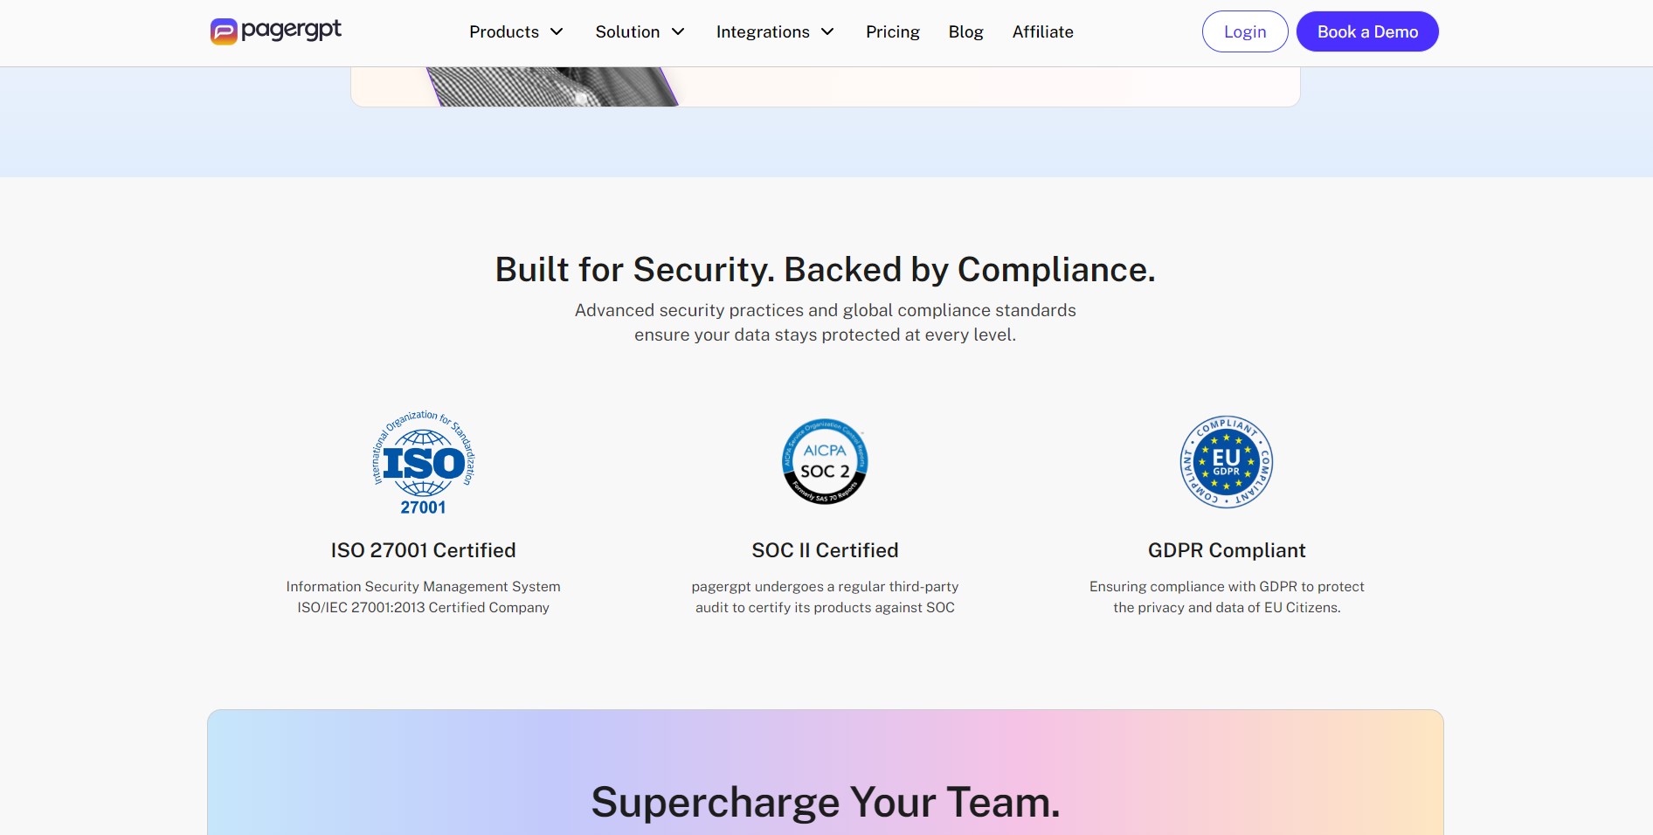This screenshot has width=1653, height=835.
Task: Click the EU GDPR Compliant seal
Action: click(x=1225, y=461)
